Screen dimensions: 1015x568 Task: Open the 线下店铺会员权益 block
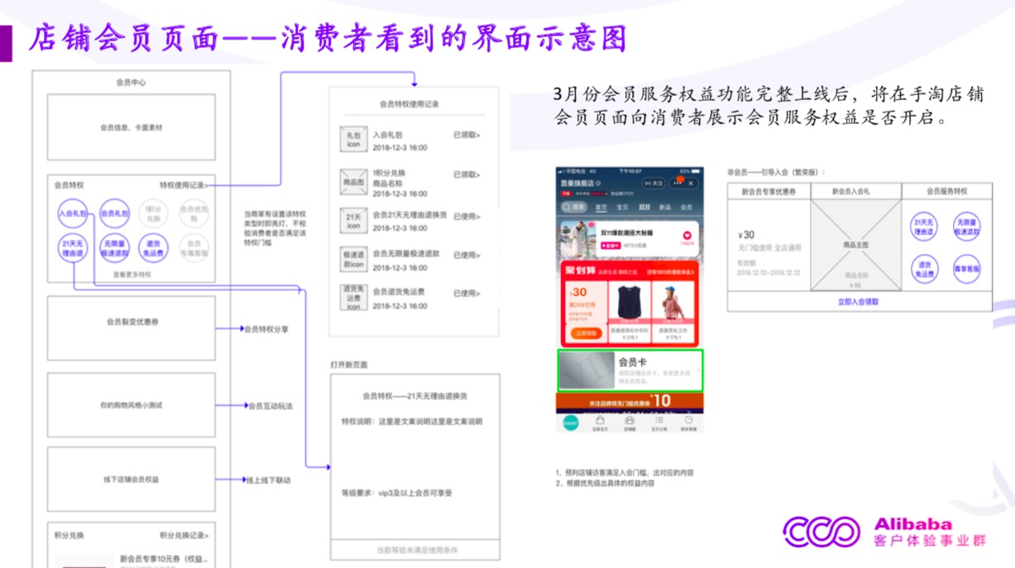[x=131, y=480]
